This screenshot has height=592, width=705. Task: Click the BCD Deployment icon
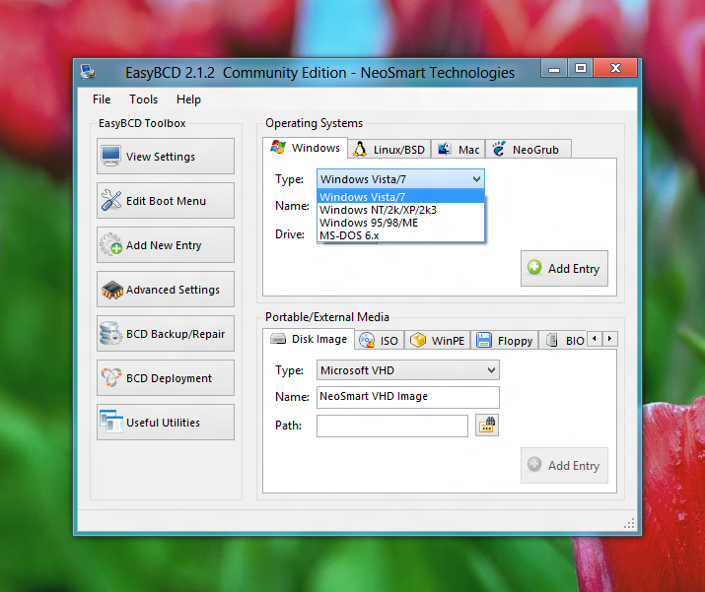coord(111,377)
